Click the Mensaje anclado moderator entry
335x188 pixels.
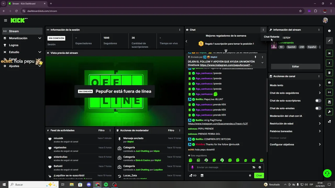(x=149, y=140)
